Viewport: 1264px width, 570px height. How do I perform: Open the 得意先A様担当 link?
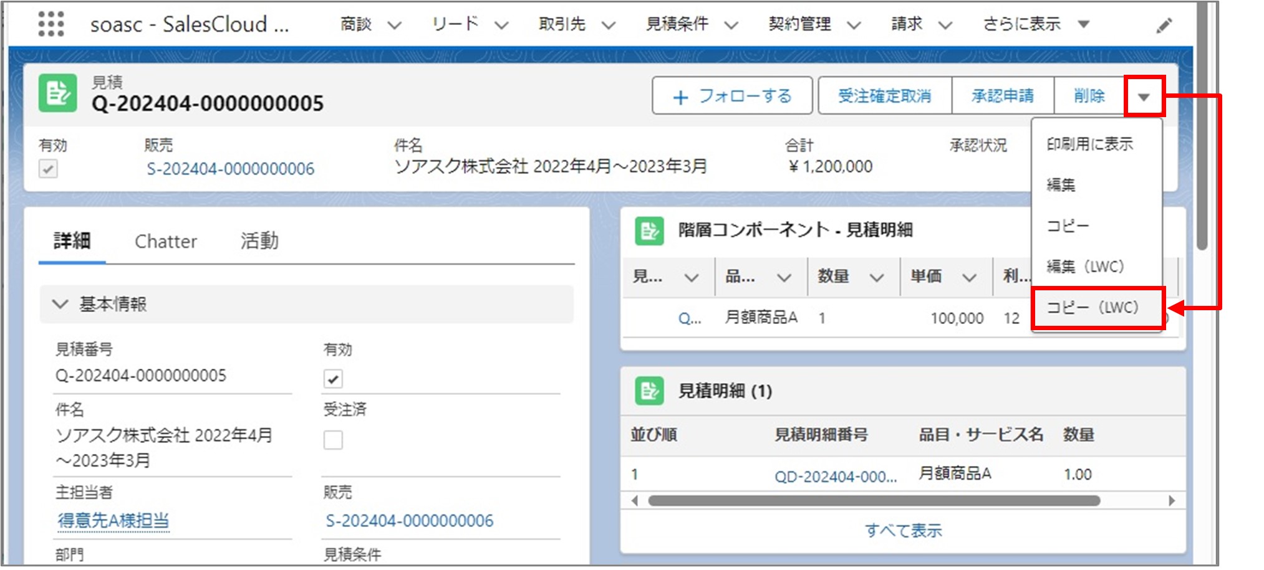coord(113,521)
